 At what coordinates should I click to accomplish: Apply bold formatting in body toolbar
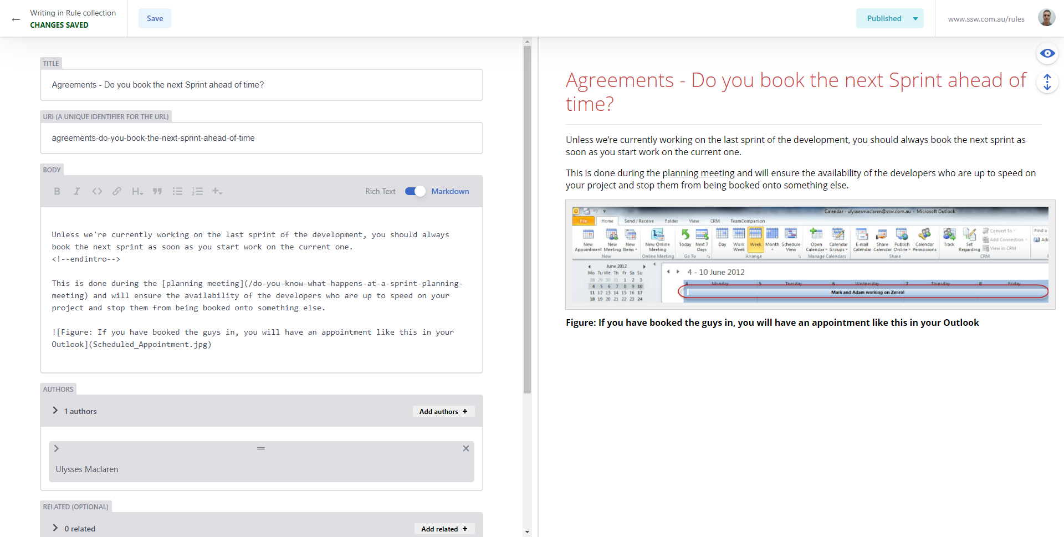click(x=57, y=191)
